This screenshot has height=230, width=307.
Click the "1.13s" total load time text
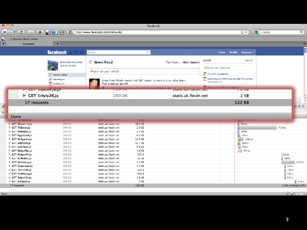tap(285, 185)
